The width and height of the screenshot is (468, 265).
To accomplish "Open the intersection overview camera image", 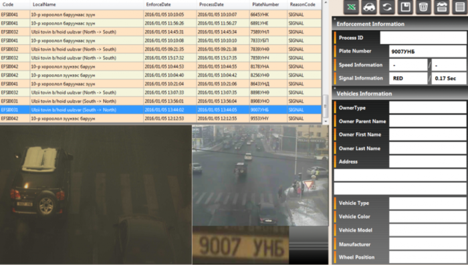I will (260, 176).
